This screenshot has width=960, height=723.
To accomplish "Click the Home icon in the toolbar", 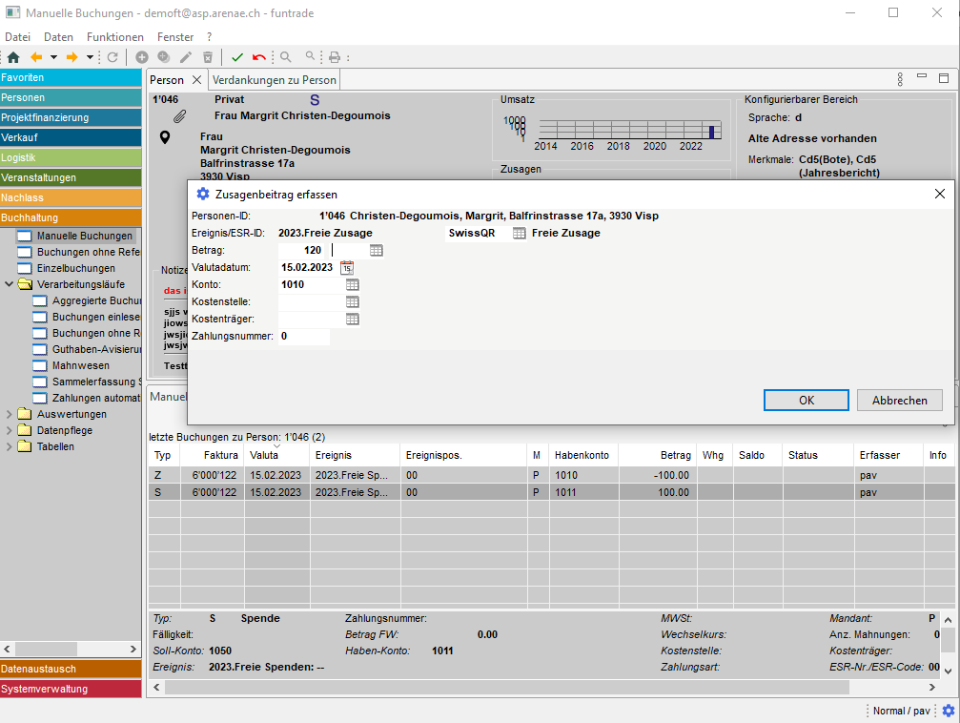I will coord(13,57).
